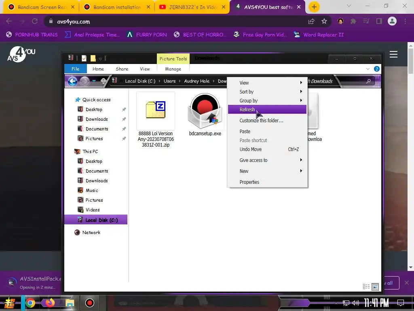Click the File Explorer forward arrow
Viewport: 414px width, 311px height.
84,81
